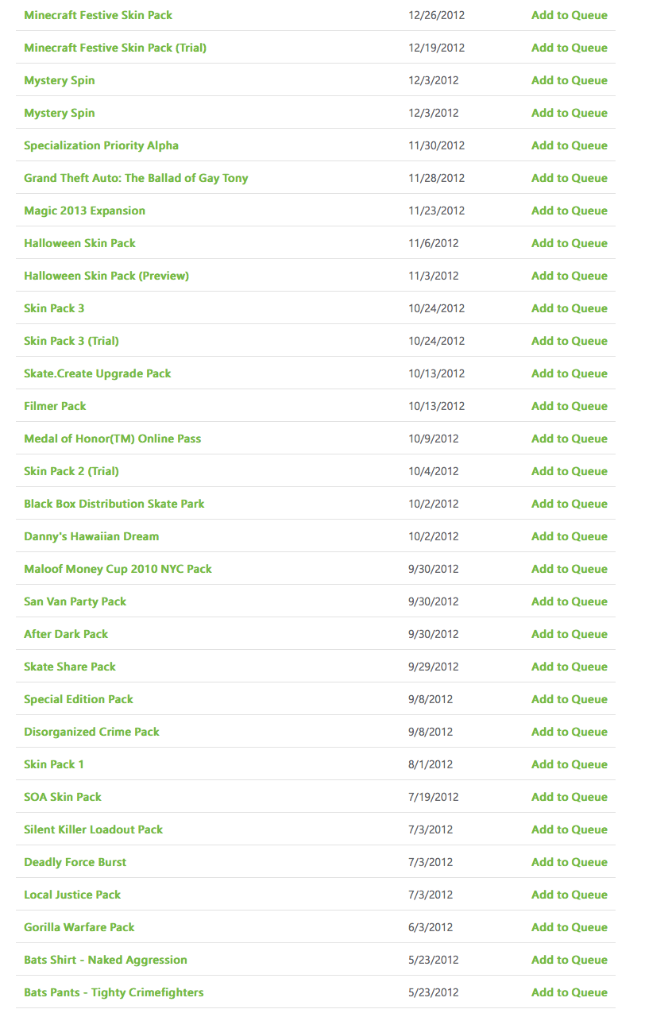Open Black Box Distribution Skate Park link
Image resolution: width=672 pixels, height=1013 pixels.
click(x=114, y=504)
